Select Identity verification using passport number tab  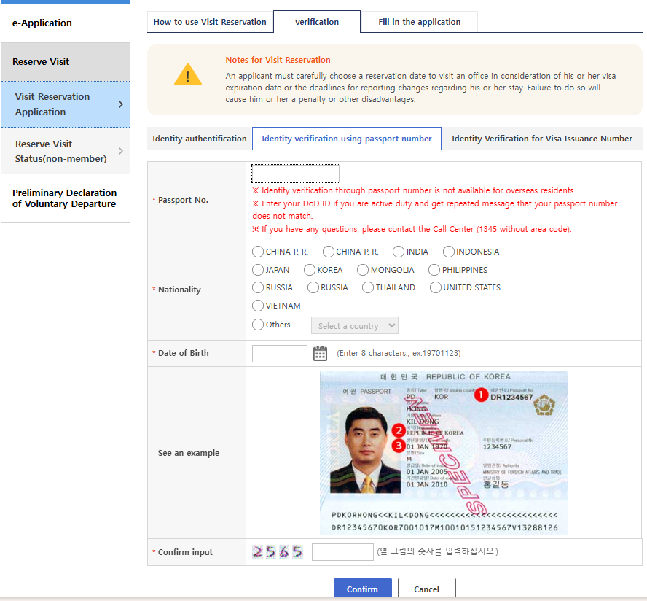pos(347,139)
